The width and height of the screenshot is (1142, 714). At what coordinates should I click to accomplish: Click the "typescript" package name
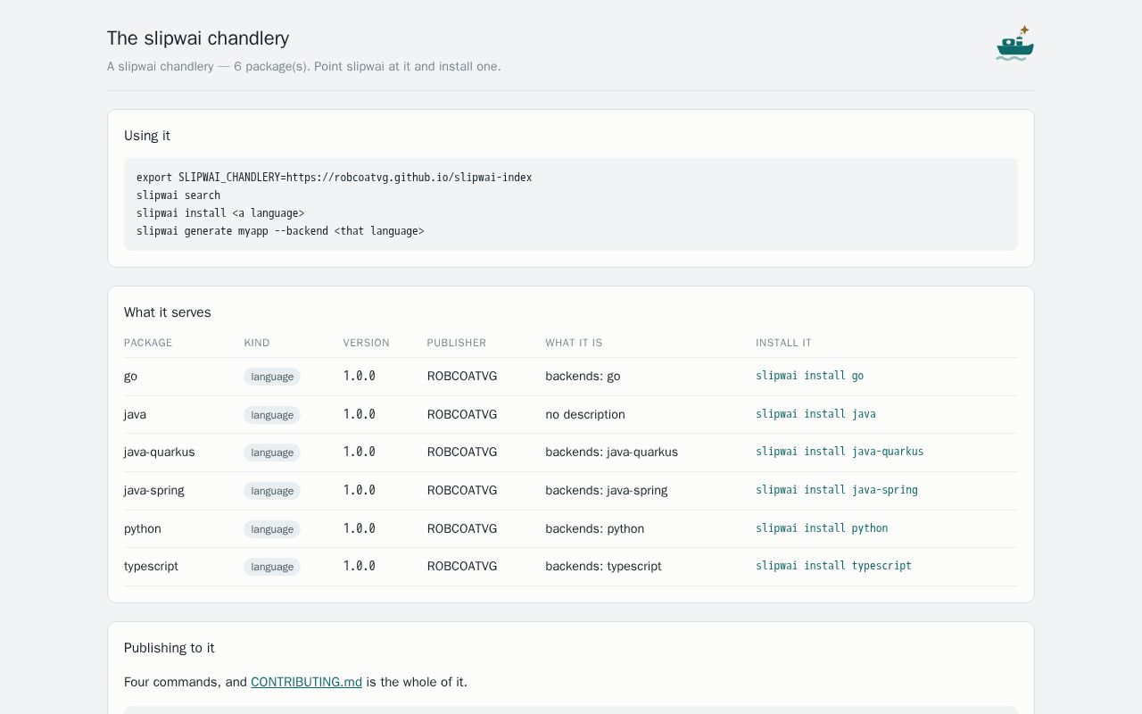[x=151, y=567]
